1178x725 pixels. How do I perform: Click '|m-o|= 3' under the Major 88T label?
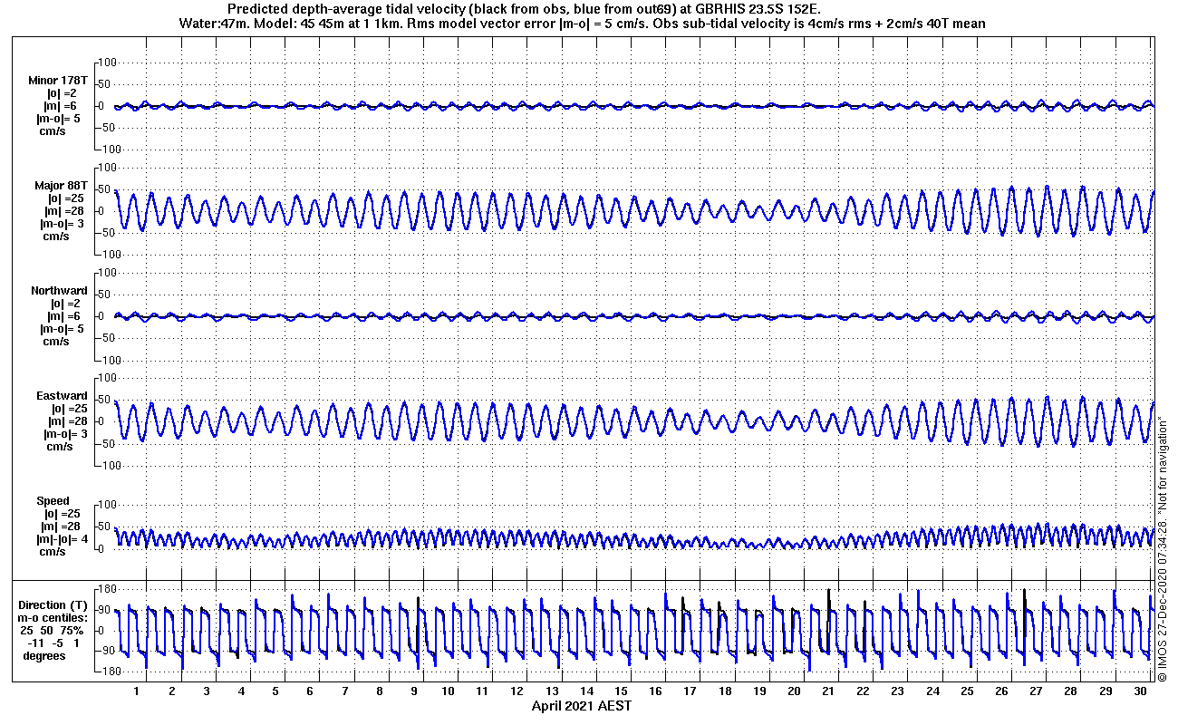[x=63, y=223]
